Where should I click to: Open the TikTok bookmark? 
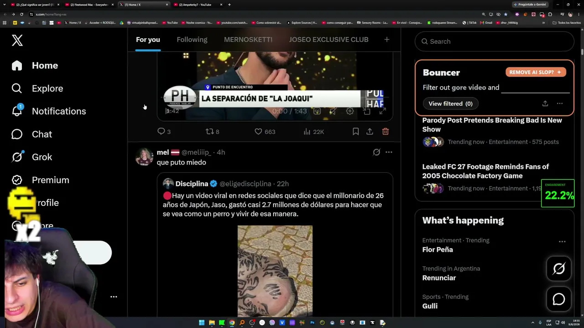click(469, 23)
